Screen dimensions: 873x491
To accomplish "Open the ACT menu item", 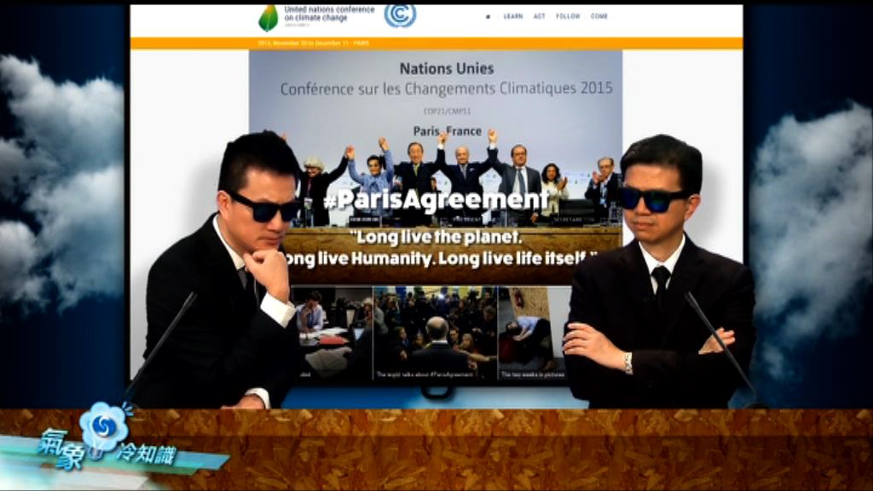I will pos(540,16).
